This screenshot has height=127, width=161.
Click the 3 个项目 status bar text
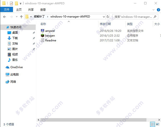click(9, 124)
